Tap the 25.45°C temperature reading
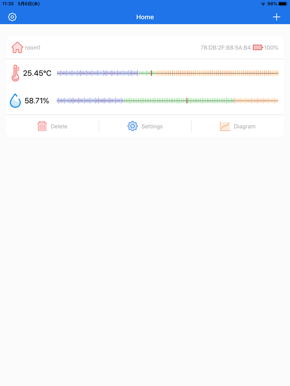This screenshot has height=386, width=290. point(37,73)
